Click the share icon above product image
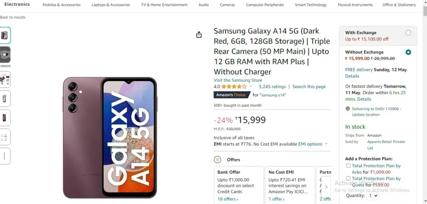The image size is (427, 204). point(199,35)
